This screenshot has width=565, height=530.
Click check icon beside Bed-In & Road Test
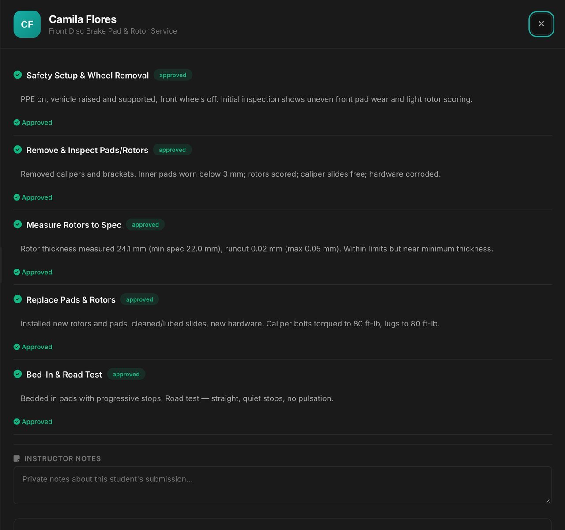click(18, 374)
